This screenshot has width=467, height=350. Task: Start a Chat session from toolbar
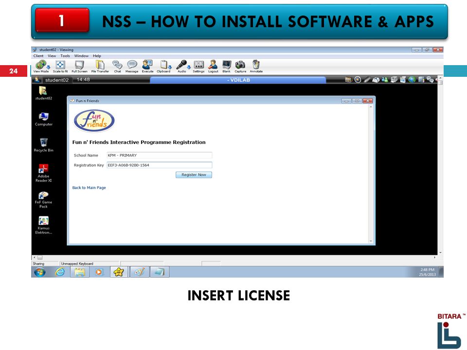117,67
